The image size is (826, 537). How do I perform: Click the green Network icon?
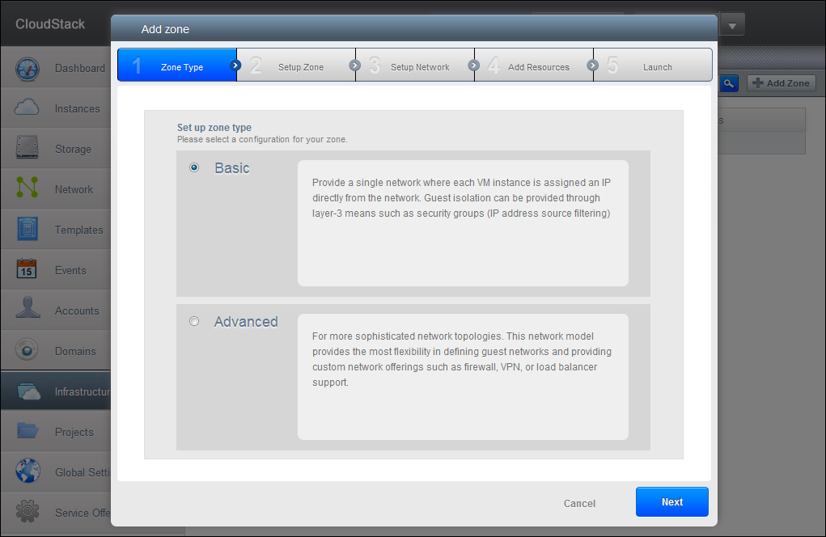click(x=28, y=189)
